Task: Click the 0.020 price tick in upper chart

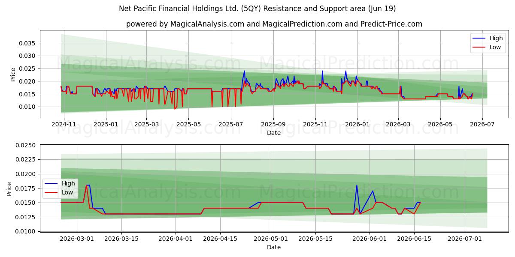Action: pyautogui.click(x=27, y=81)
